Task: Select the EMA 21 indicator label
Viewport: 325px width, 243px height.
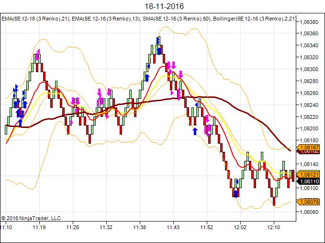Action: [35, 19]
